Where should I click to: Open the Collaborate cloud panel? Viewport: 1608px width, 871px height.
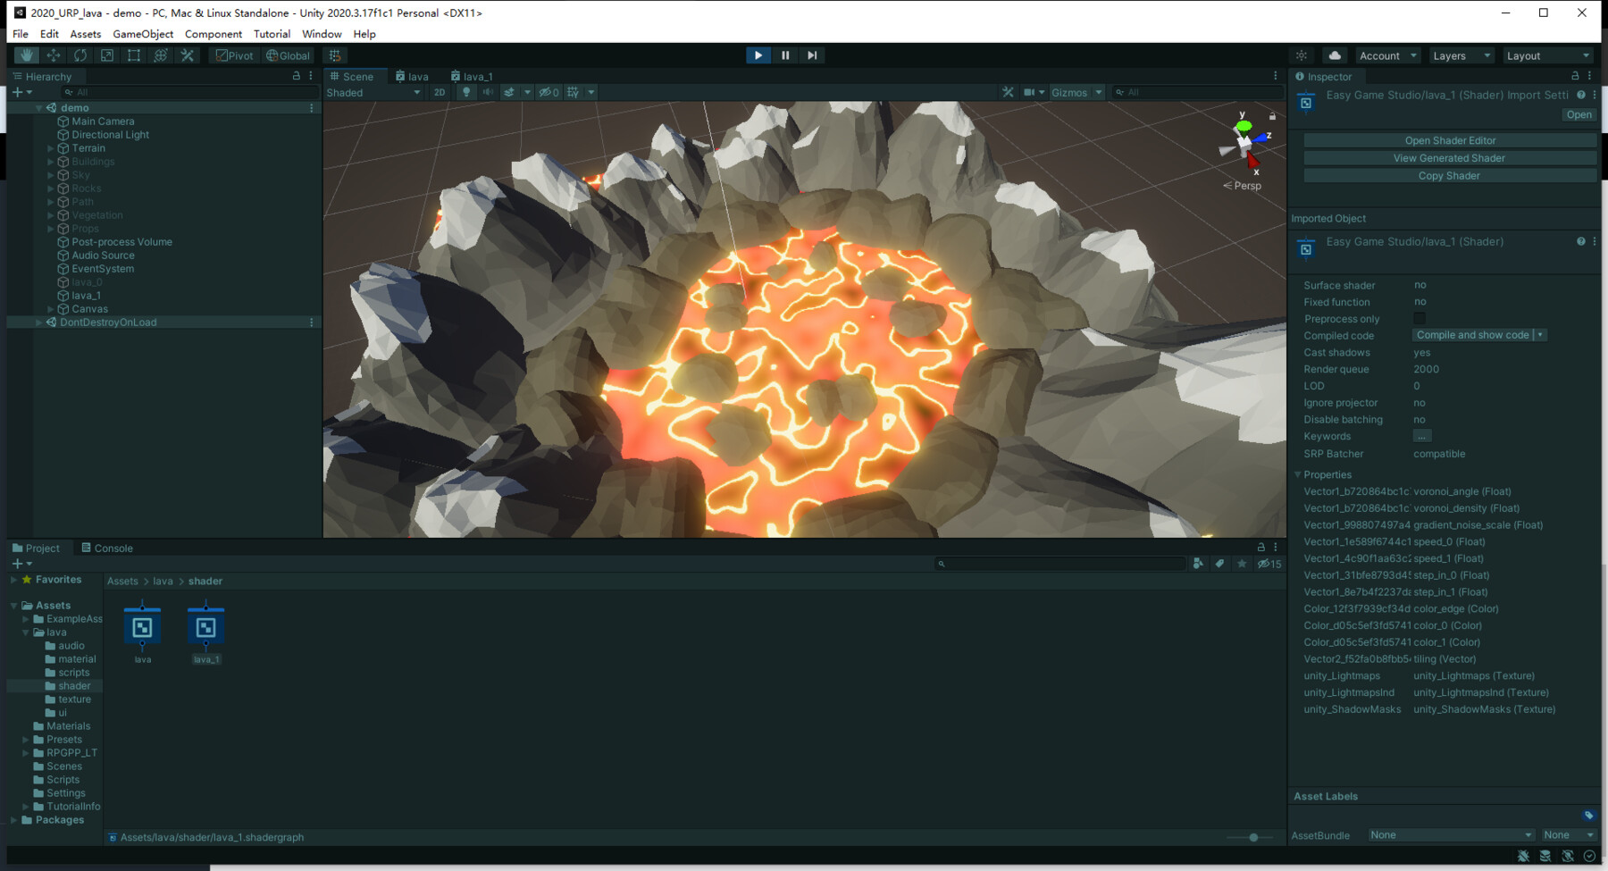point(1334,54)
